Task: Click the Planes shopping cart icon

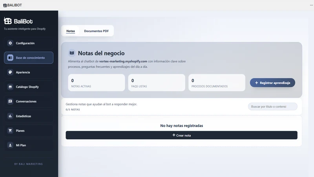Action: click(x=10, y=131)
